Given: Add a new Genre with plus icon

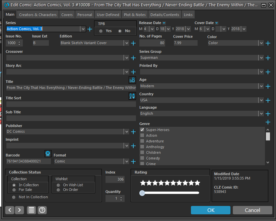Looking at the screenshot, I should coord(268,122).
